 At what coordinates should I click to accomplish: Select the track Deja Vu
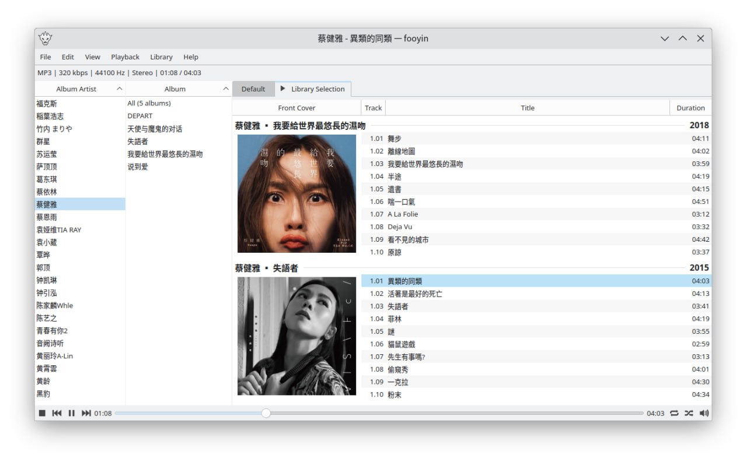400,227
